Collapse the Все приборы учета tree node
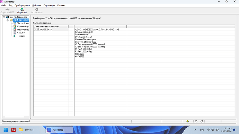The image size is (239, 134). [x=4, y=17]
